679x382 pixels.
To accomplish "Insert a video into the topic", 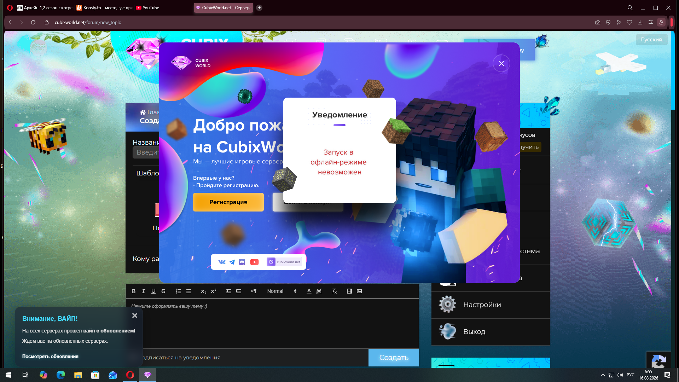I will coord(349,291).
